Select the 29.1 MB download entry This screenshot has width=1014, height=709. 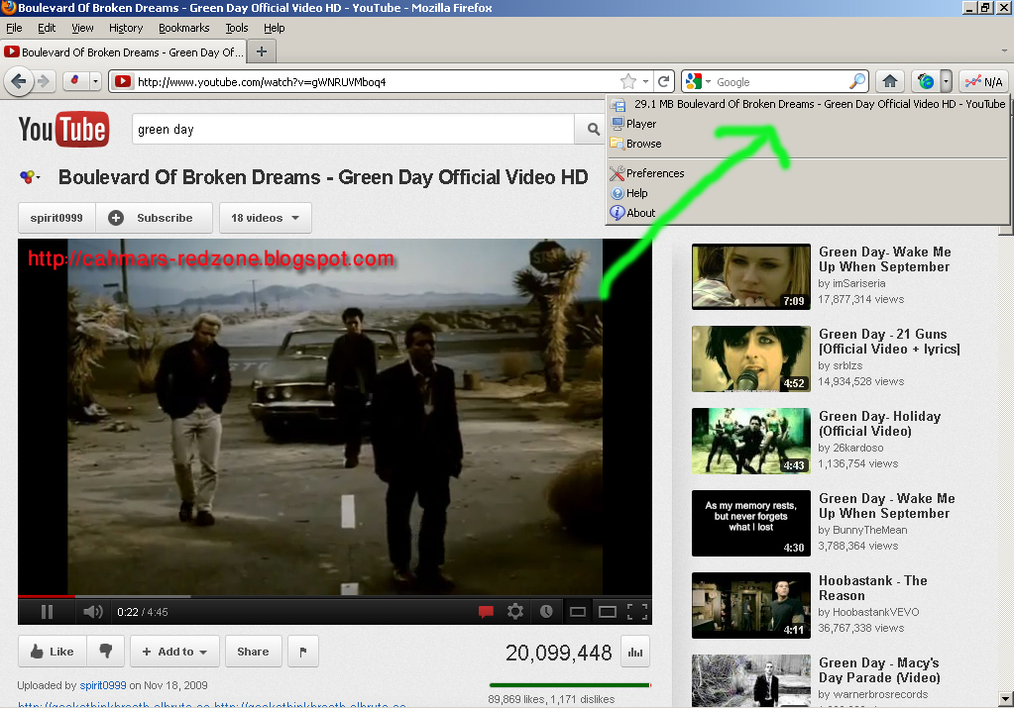(x=807, y=104)
